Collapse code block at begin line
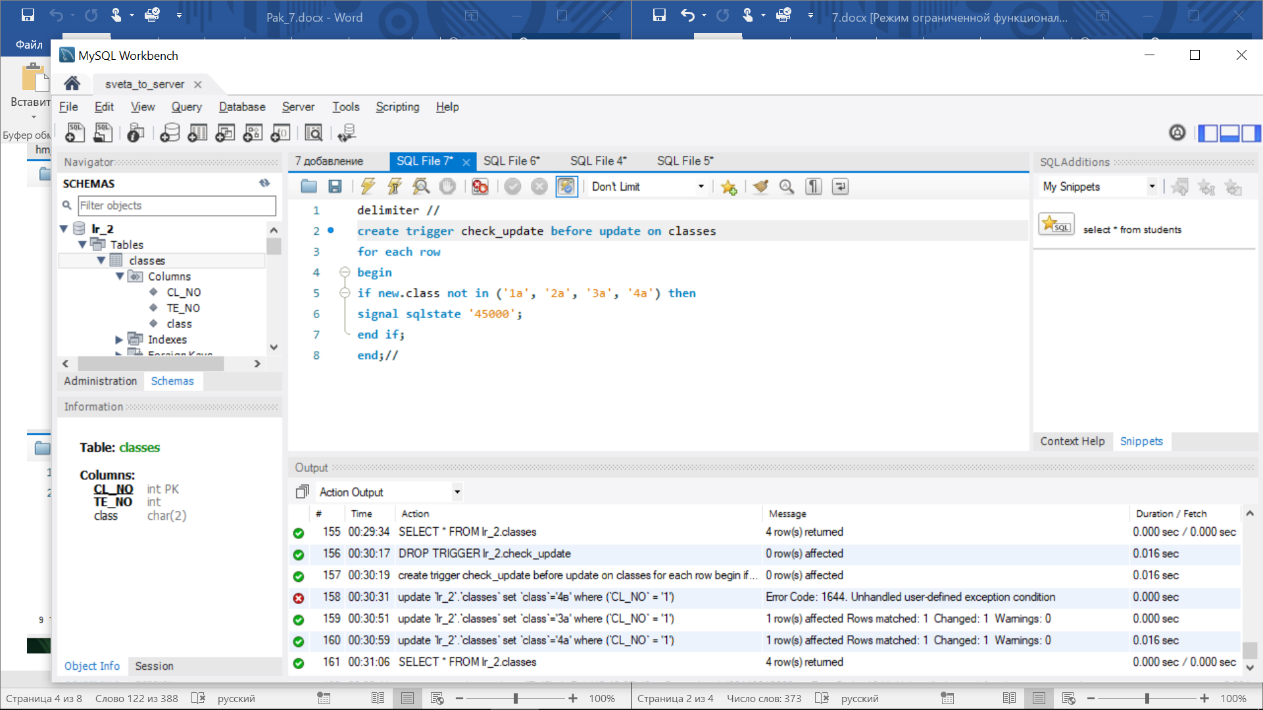 [344, 272]
